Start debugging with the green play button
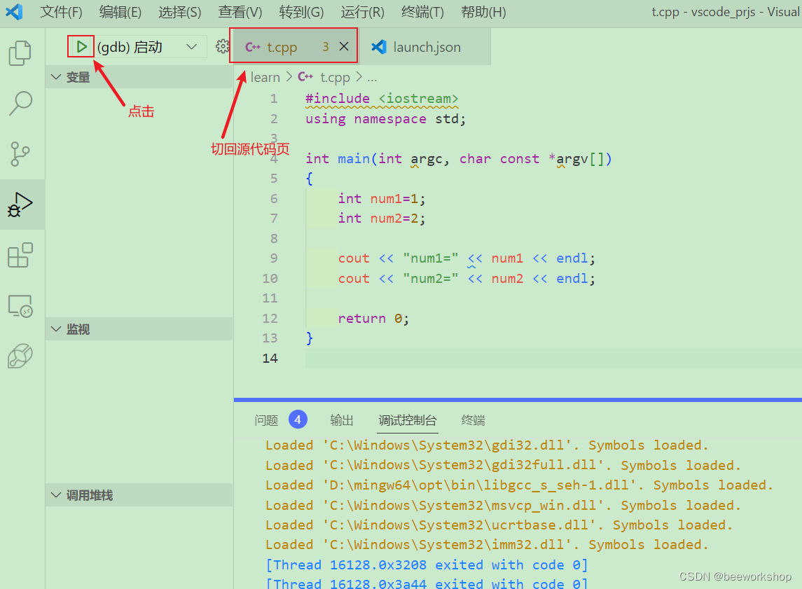The height and width of the screenshot is (589, 802). click(81, 47)
